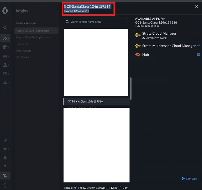Click the AI sparkle icon in sidebar
The height and width of the screenshot is (190, 202).
[5, 140]
